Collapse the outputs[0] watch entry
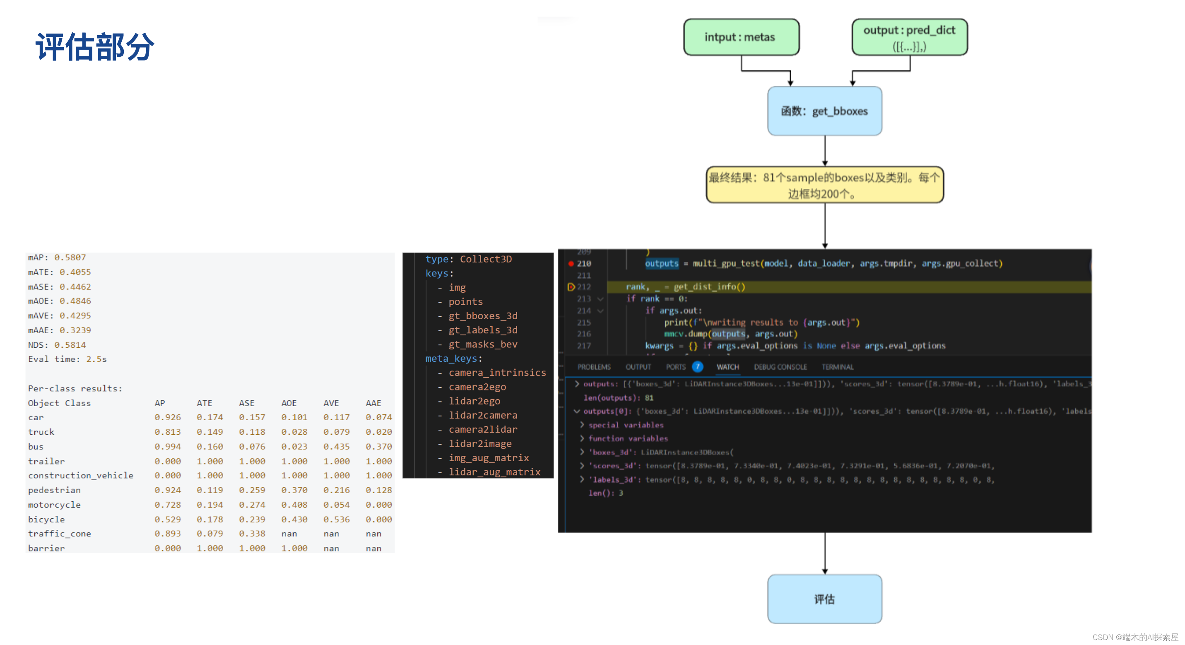The width and height of the screenshot is (1185, 645). pos(577,411)
